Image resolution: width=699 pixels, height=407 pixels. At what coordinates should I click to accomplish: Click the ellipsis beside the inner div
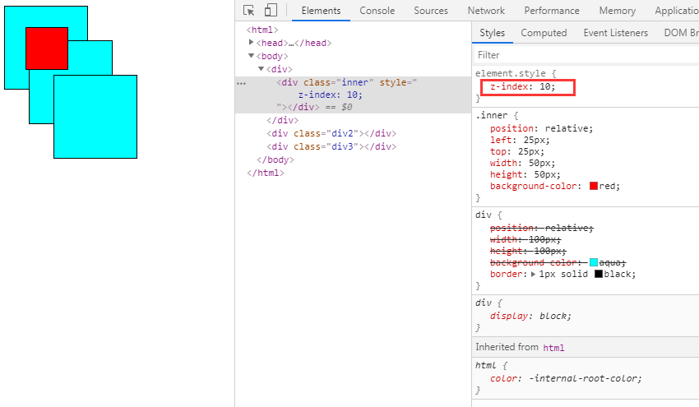[x=241, y=83]
